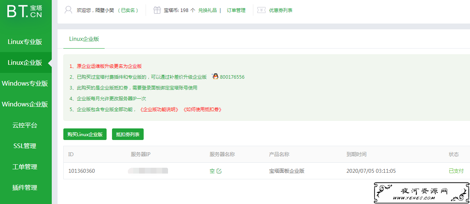Image resolution: width=470 pixels, height=204 pixels.
Task: Click the coupon ticket icon
Action: click(x=261, y=10)
